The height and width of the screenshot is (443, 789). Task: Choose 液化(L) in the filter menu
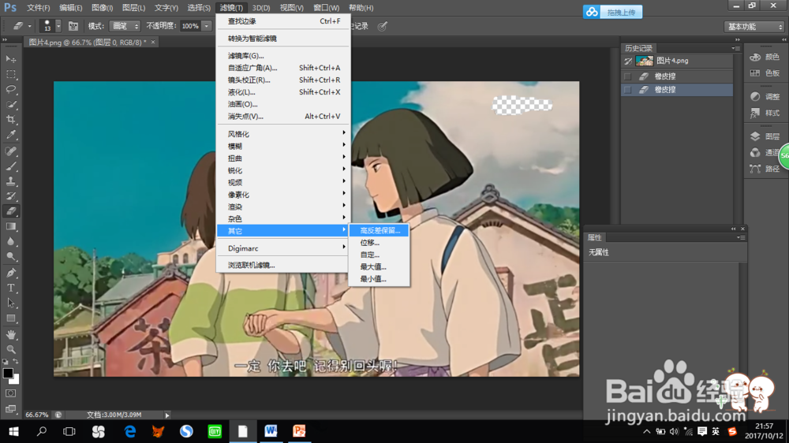[282, 92]
